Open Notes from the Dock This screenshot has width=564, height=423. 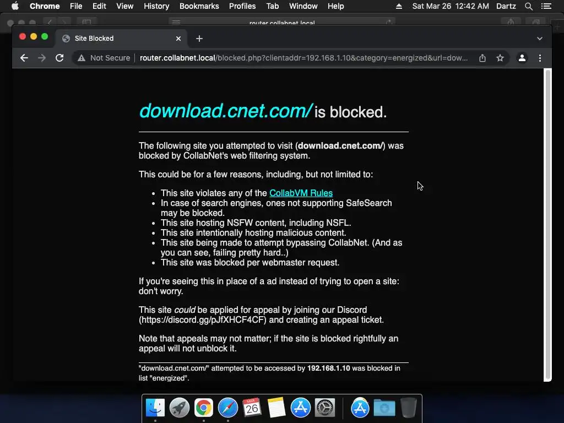pyautogui.click(x=276, y=408)
